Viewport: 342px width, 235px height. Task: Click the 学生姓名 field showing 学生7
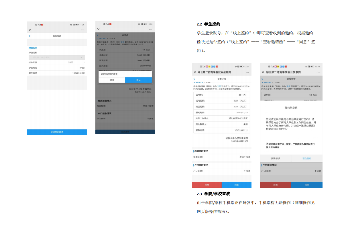pos(57,68)
